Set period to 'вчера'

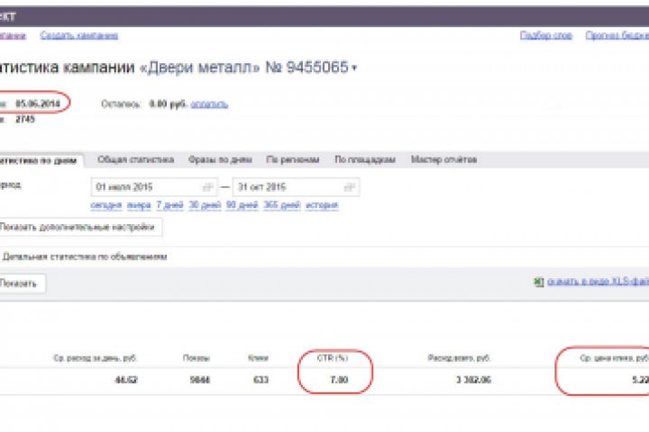click(x=139, y=205)
